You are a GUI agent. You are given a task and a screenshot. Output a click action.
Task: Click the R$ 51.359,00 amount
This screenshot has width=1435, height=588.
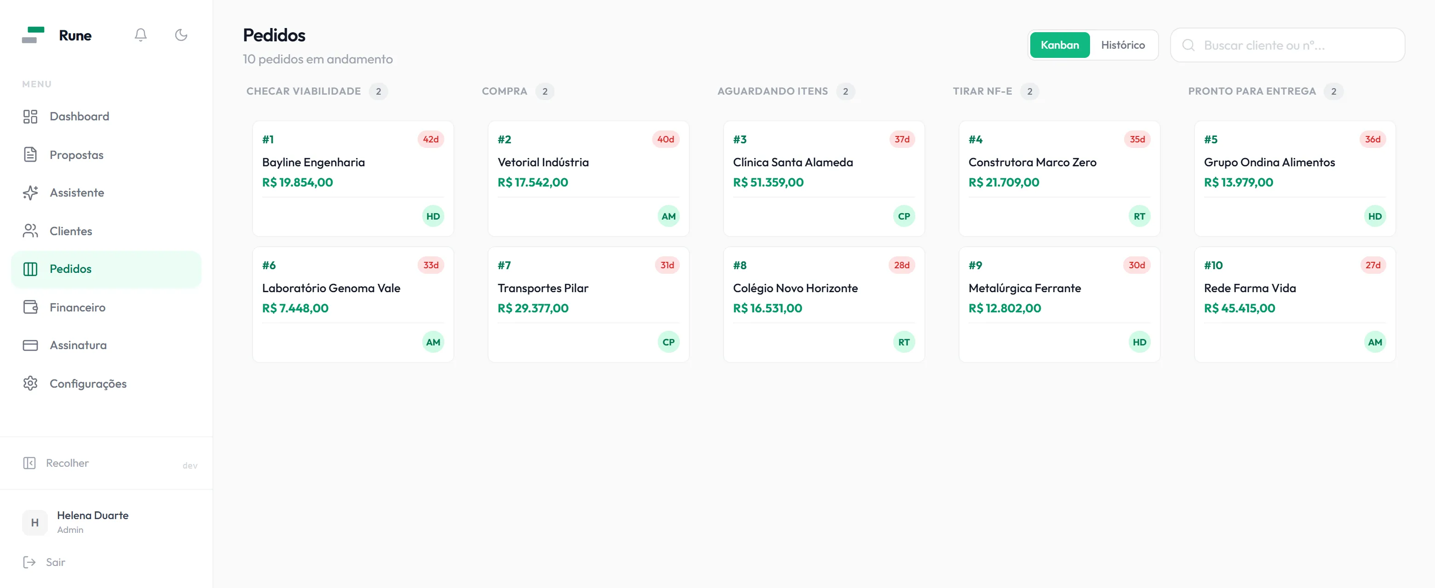[768, 182]
